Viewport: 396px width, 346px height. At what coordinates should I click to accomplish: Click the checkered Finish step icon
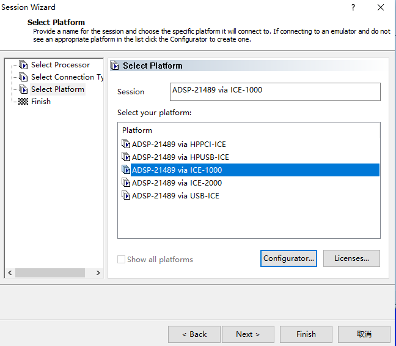pos(23,102)
